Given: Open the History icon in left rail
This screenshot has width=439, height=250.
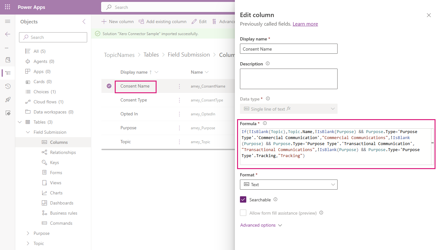Looking at the screenshot, I should 8,86.
